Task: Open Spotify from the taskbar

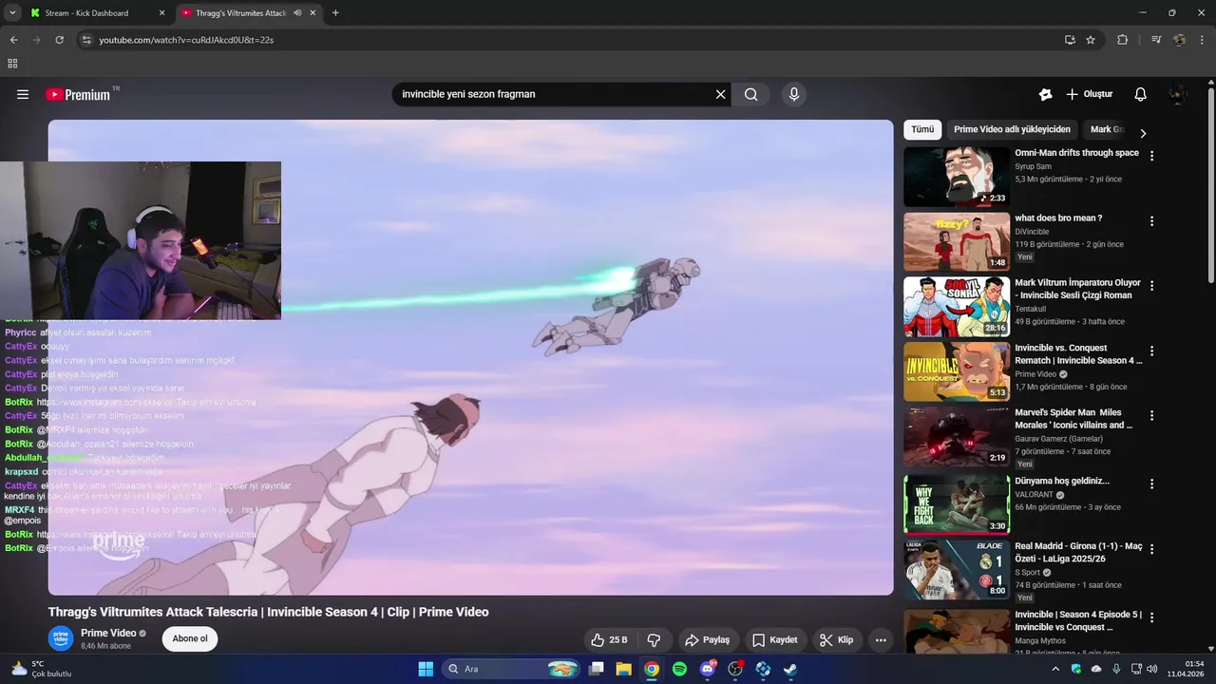Action: pyautogui.click(x=679, y=669)
